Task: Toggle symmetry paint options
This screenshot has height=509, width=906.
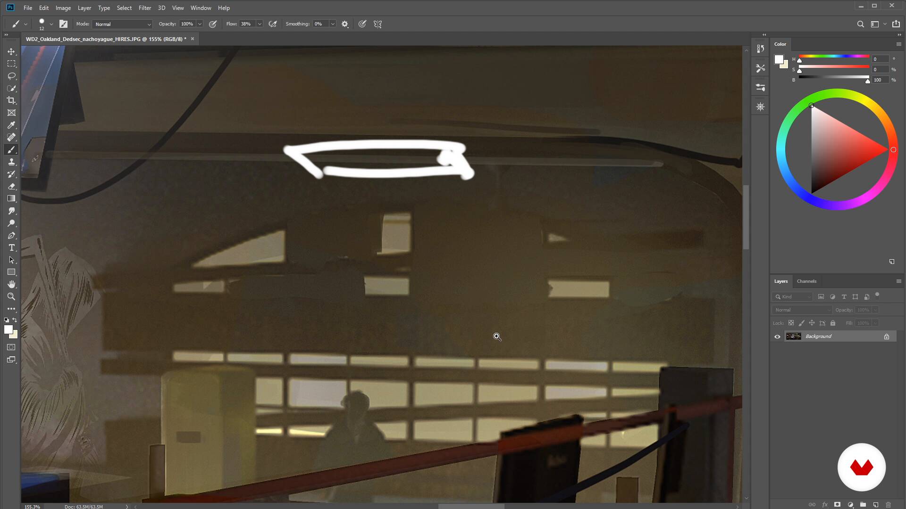Action: point(377,24)
